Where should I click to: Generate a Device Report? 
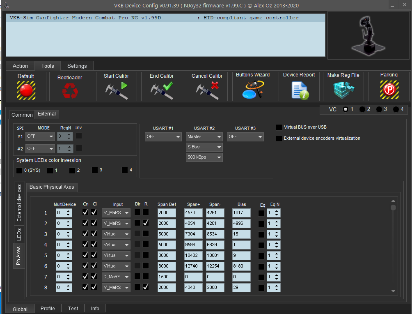click(x=299, y=90)
